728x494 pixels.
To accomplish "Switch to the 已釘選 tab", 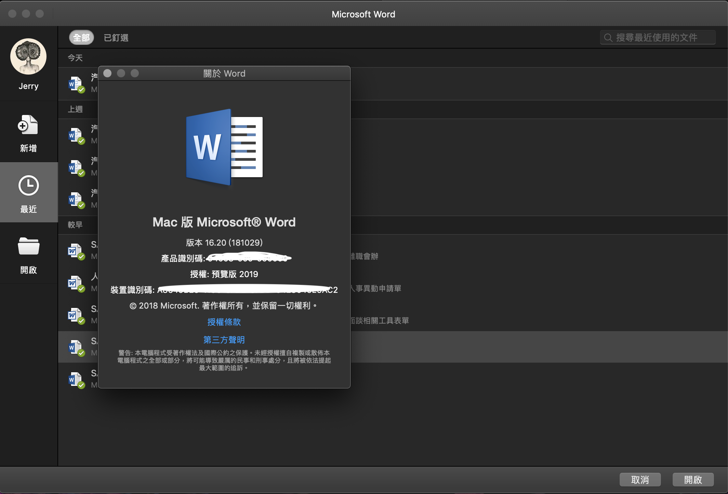I will click(116, 38).
